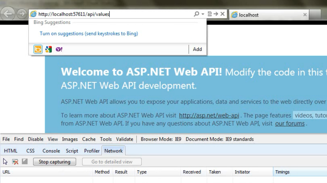Open the 'our forums' link
The width and height of the screenshot is (327, 183).
pyautogui.click(x=290, y=123)
